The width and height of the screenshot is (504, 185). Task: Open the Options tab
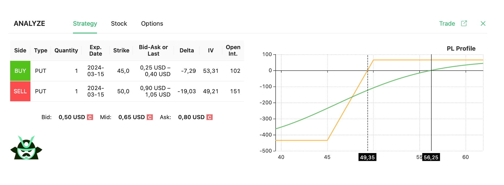pos(152,24)
